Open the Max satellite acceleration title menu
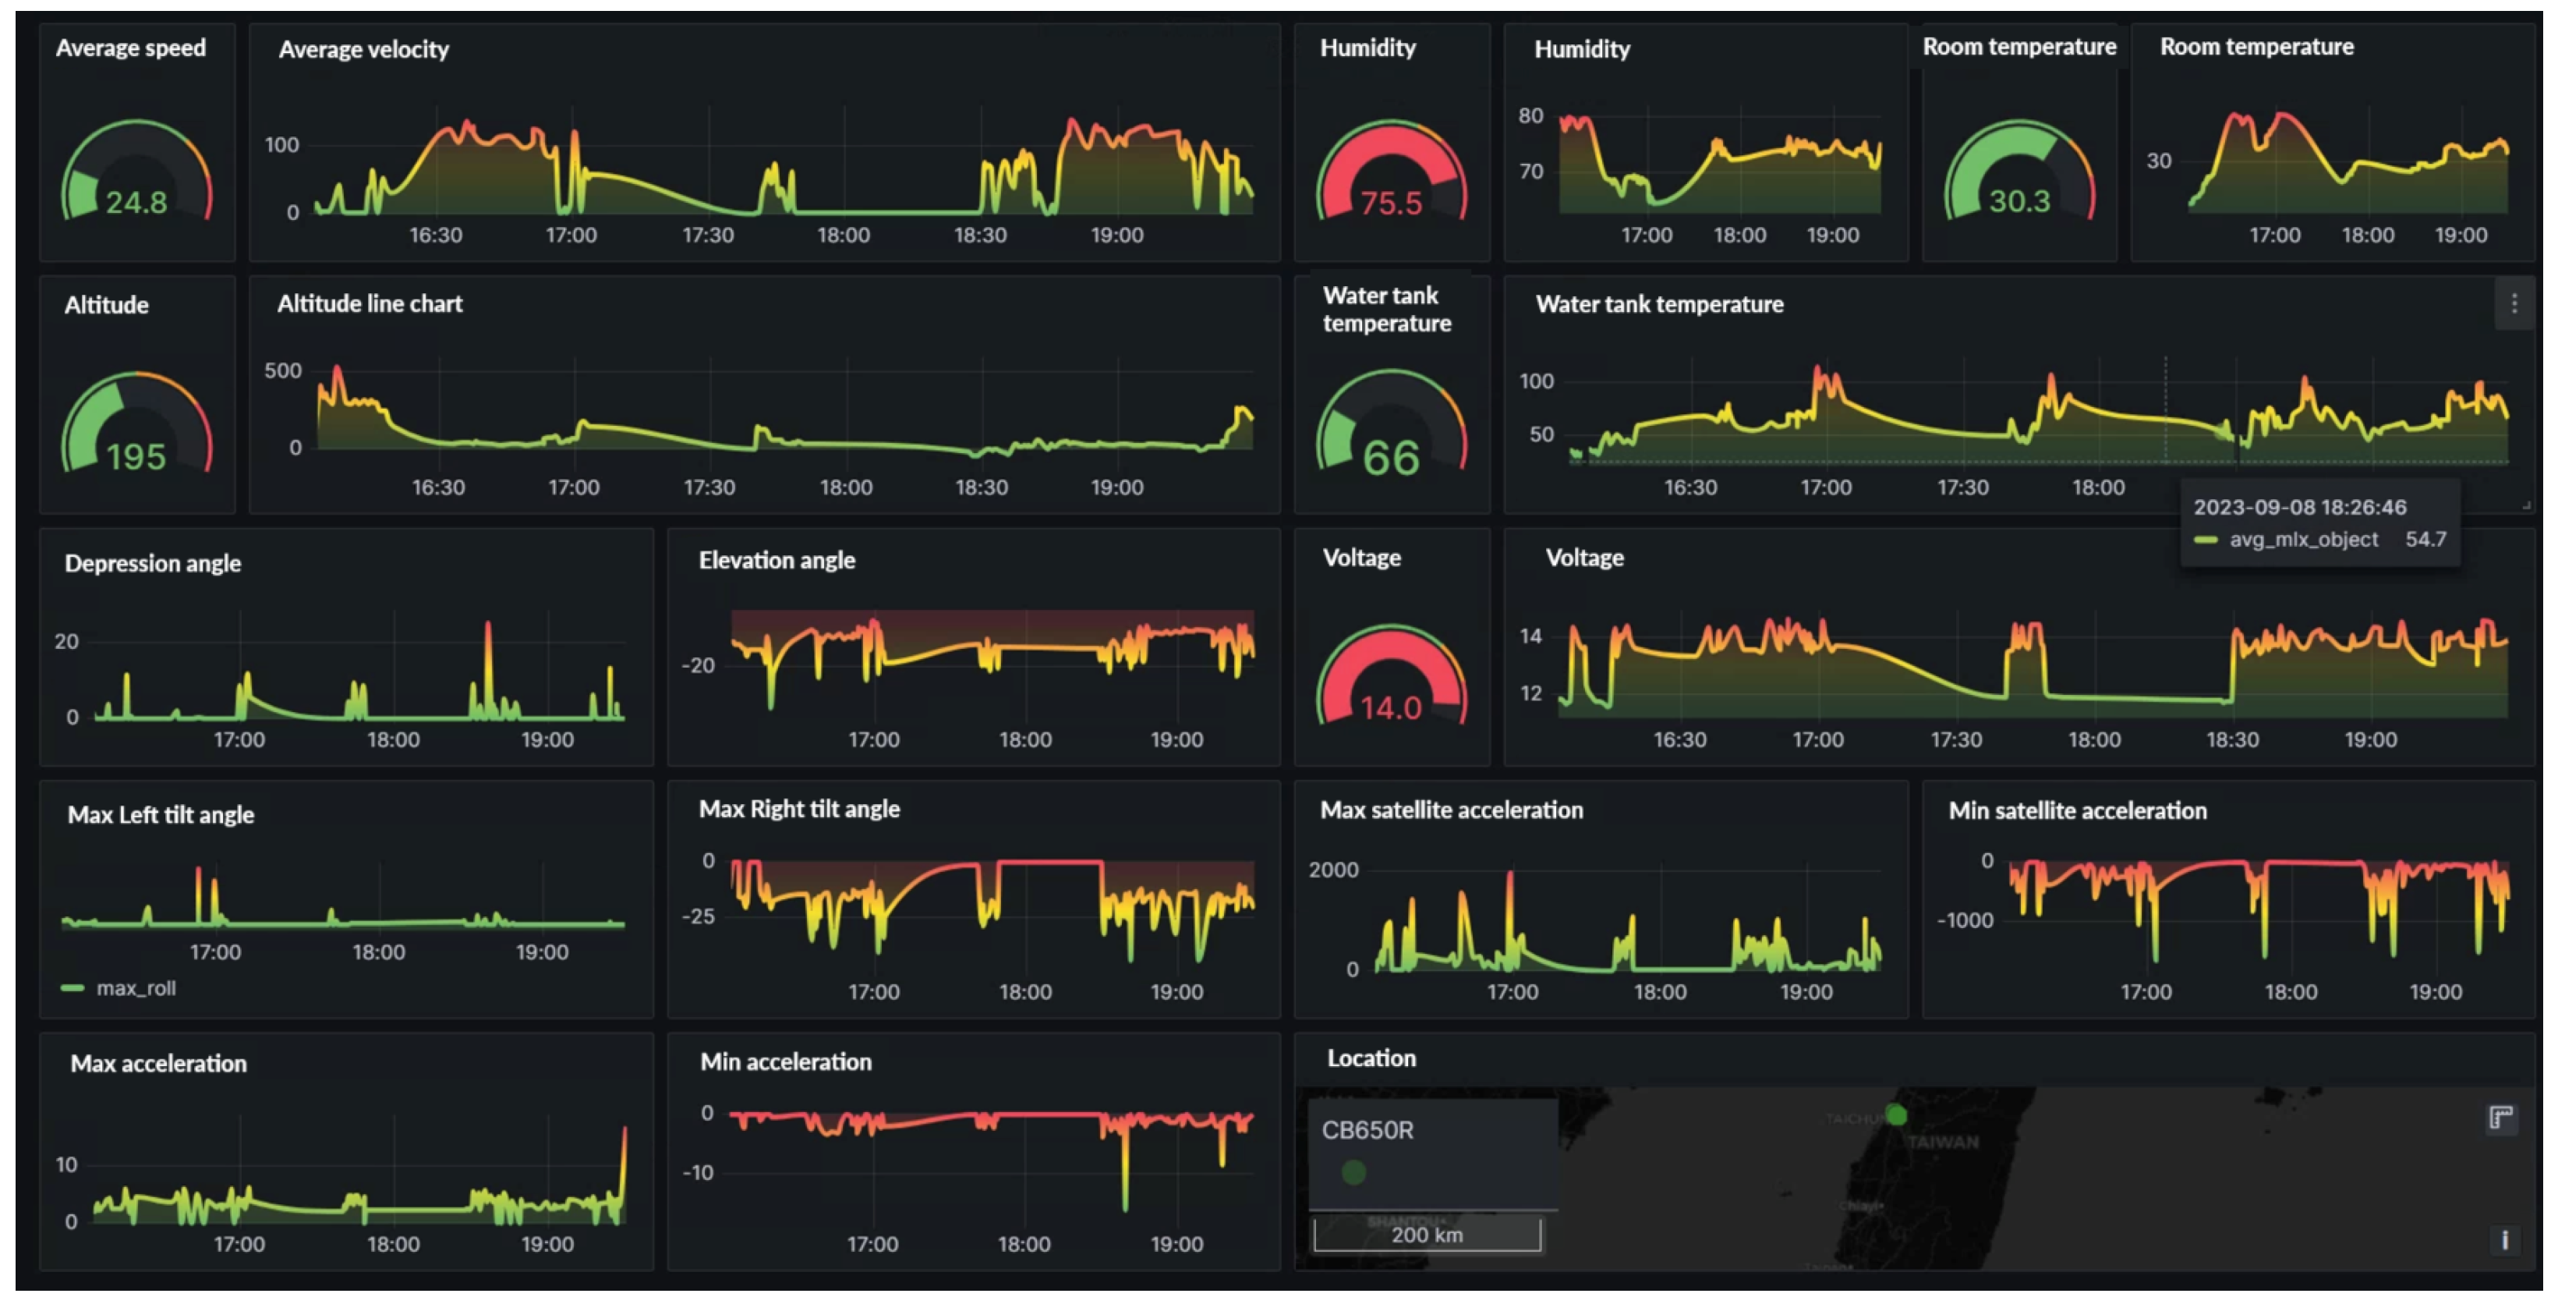This screenshot has height=1304, width=2558. point(1451,810)
